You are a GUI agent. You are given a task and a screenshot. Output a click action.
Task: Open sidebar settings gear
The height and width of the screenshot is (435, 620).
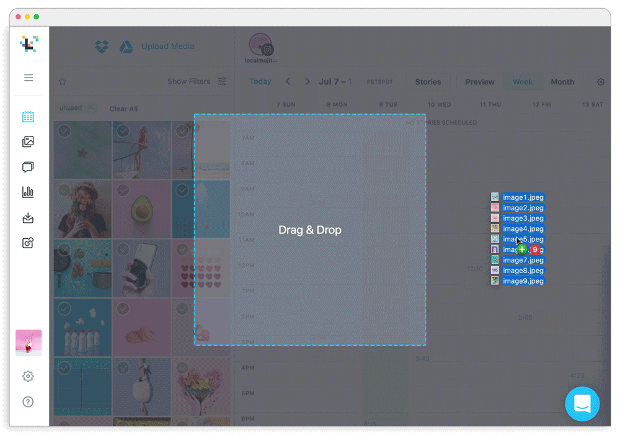pyautogui.click(x=28, y=376)
